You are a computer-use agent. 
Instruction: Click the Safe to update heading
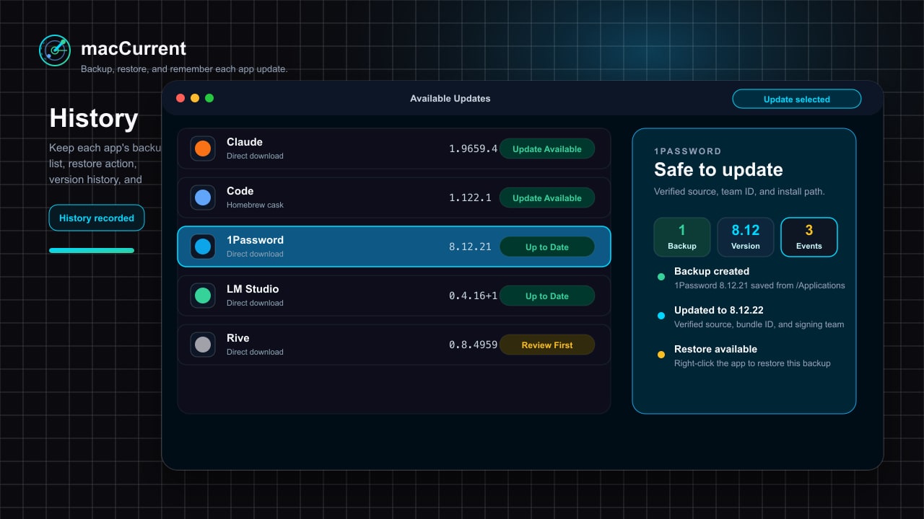click(718, 169)
